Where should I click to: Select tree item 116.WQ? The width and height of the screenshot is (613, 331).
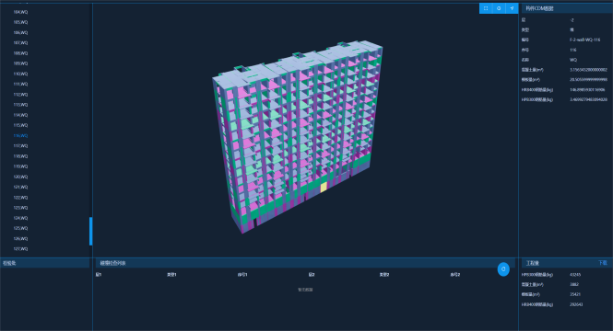pos(20,136)
